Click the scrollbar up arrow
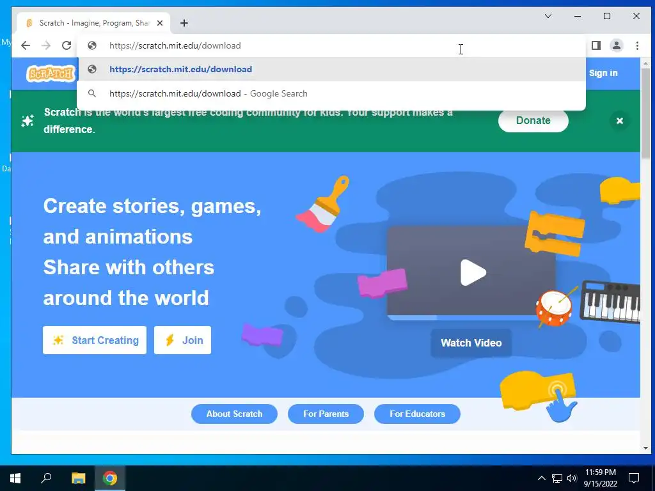This screenshot has width=655, height=491. tap(646, 63)
